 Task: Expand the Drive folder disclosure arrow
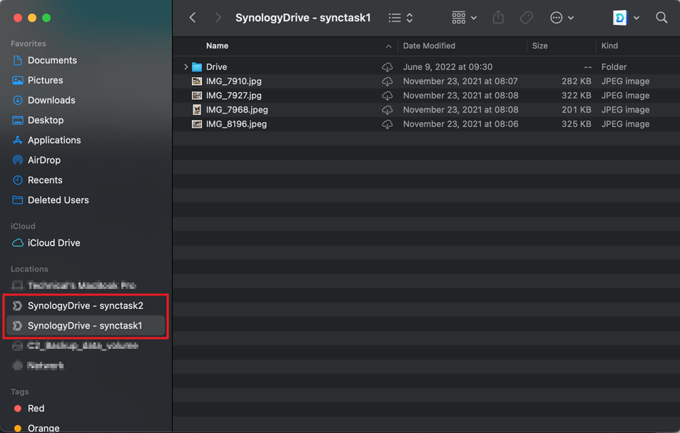pos(186,67)
